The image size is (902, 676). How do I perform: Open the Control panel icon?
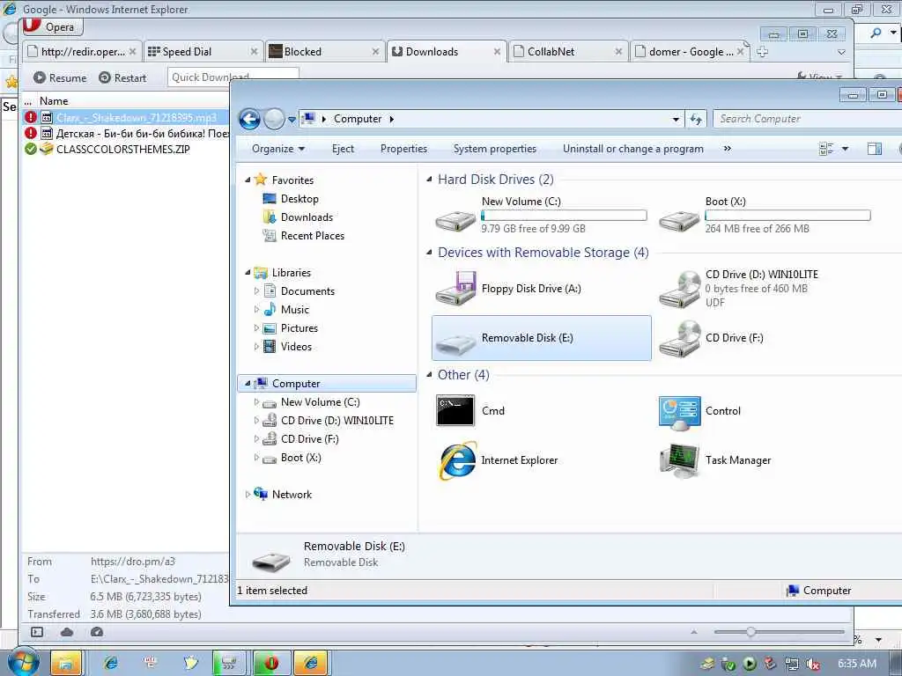(x=679, y=413)
